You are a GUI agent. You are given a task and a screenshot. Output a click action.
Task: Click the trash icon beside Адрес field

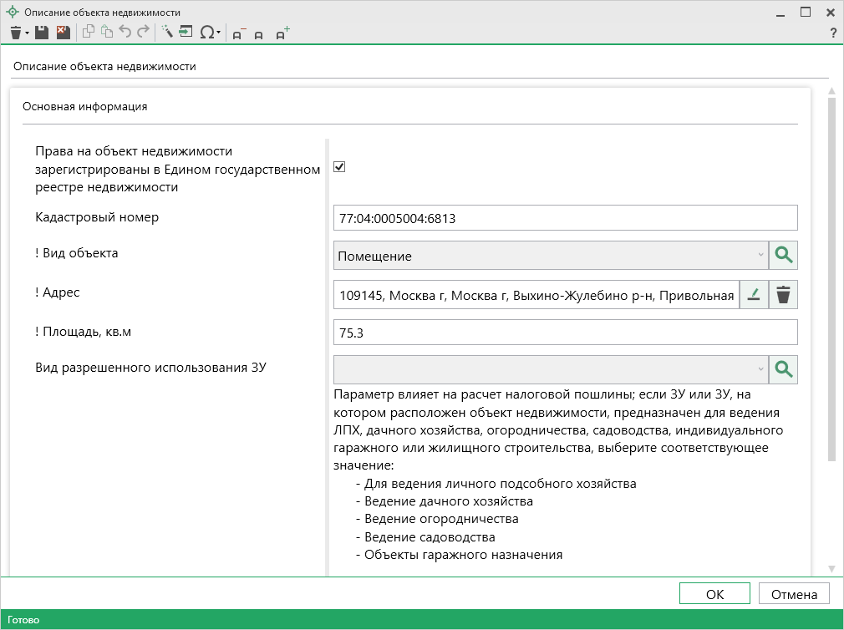click(783, 295)
